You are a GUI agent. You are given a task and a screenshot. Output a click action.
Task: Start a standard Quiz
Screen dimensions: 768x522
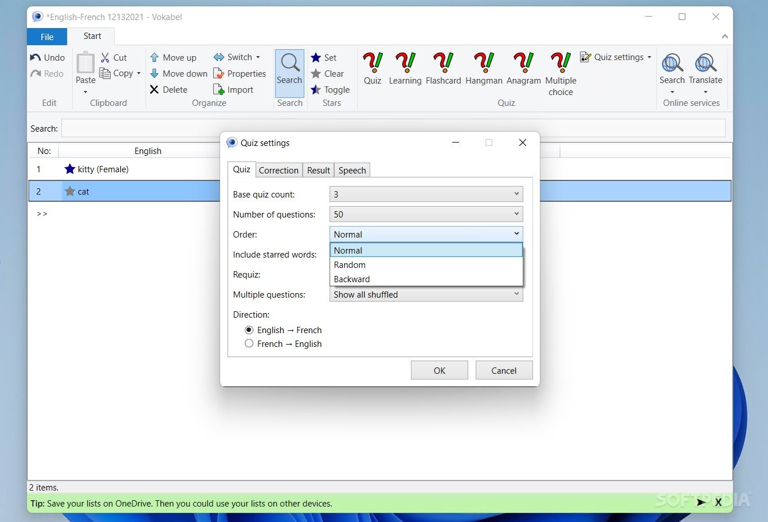pos(373,69)
